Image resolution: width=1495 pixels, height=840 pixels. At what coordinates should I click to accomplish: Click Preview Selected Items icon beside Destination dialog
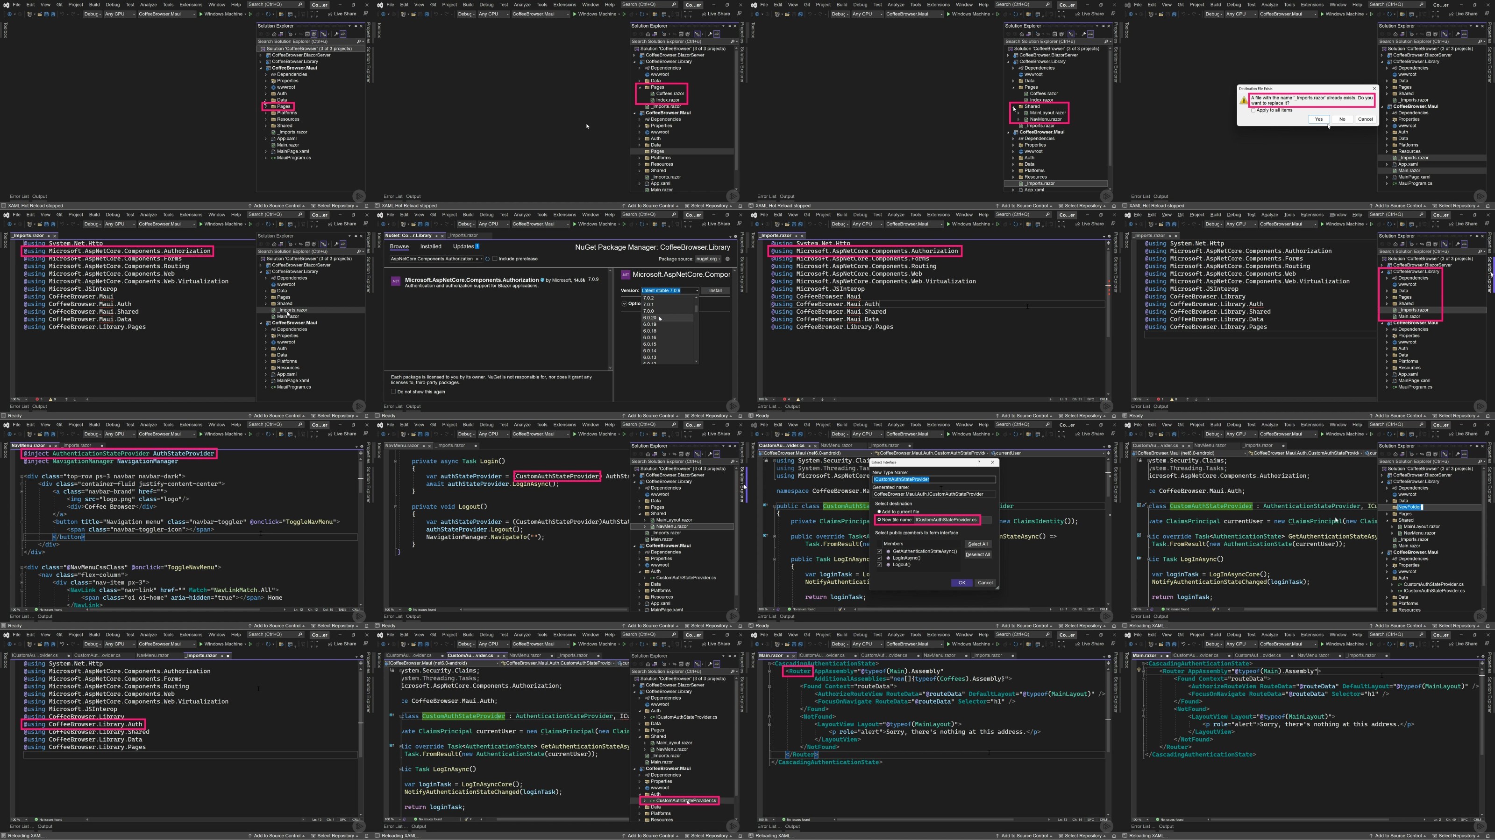pyautogui.click(x=1465, y=34)
